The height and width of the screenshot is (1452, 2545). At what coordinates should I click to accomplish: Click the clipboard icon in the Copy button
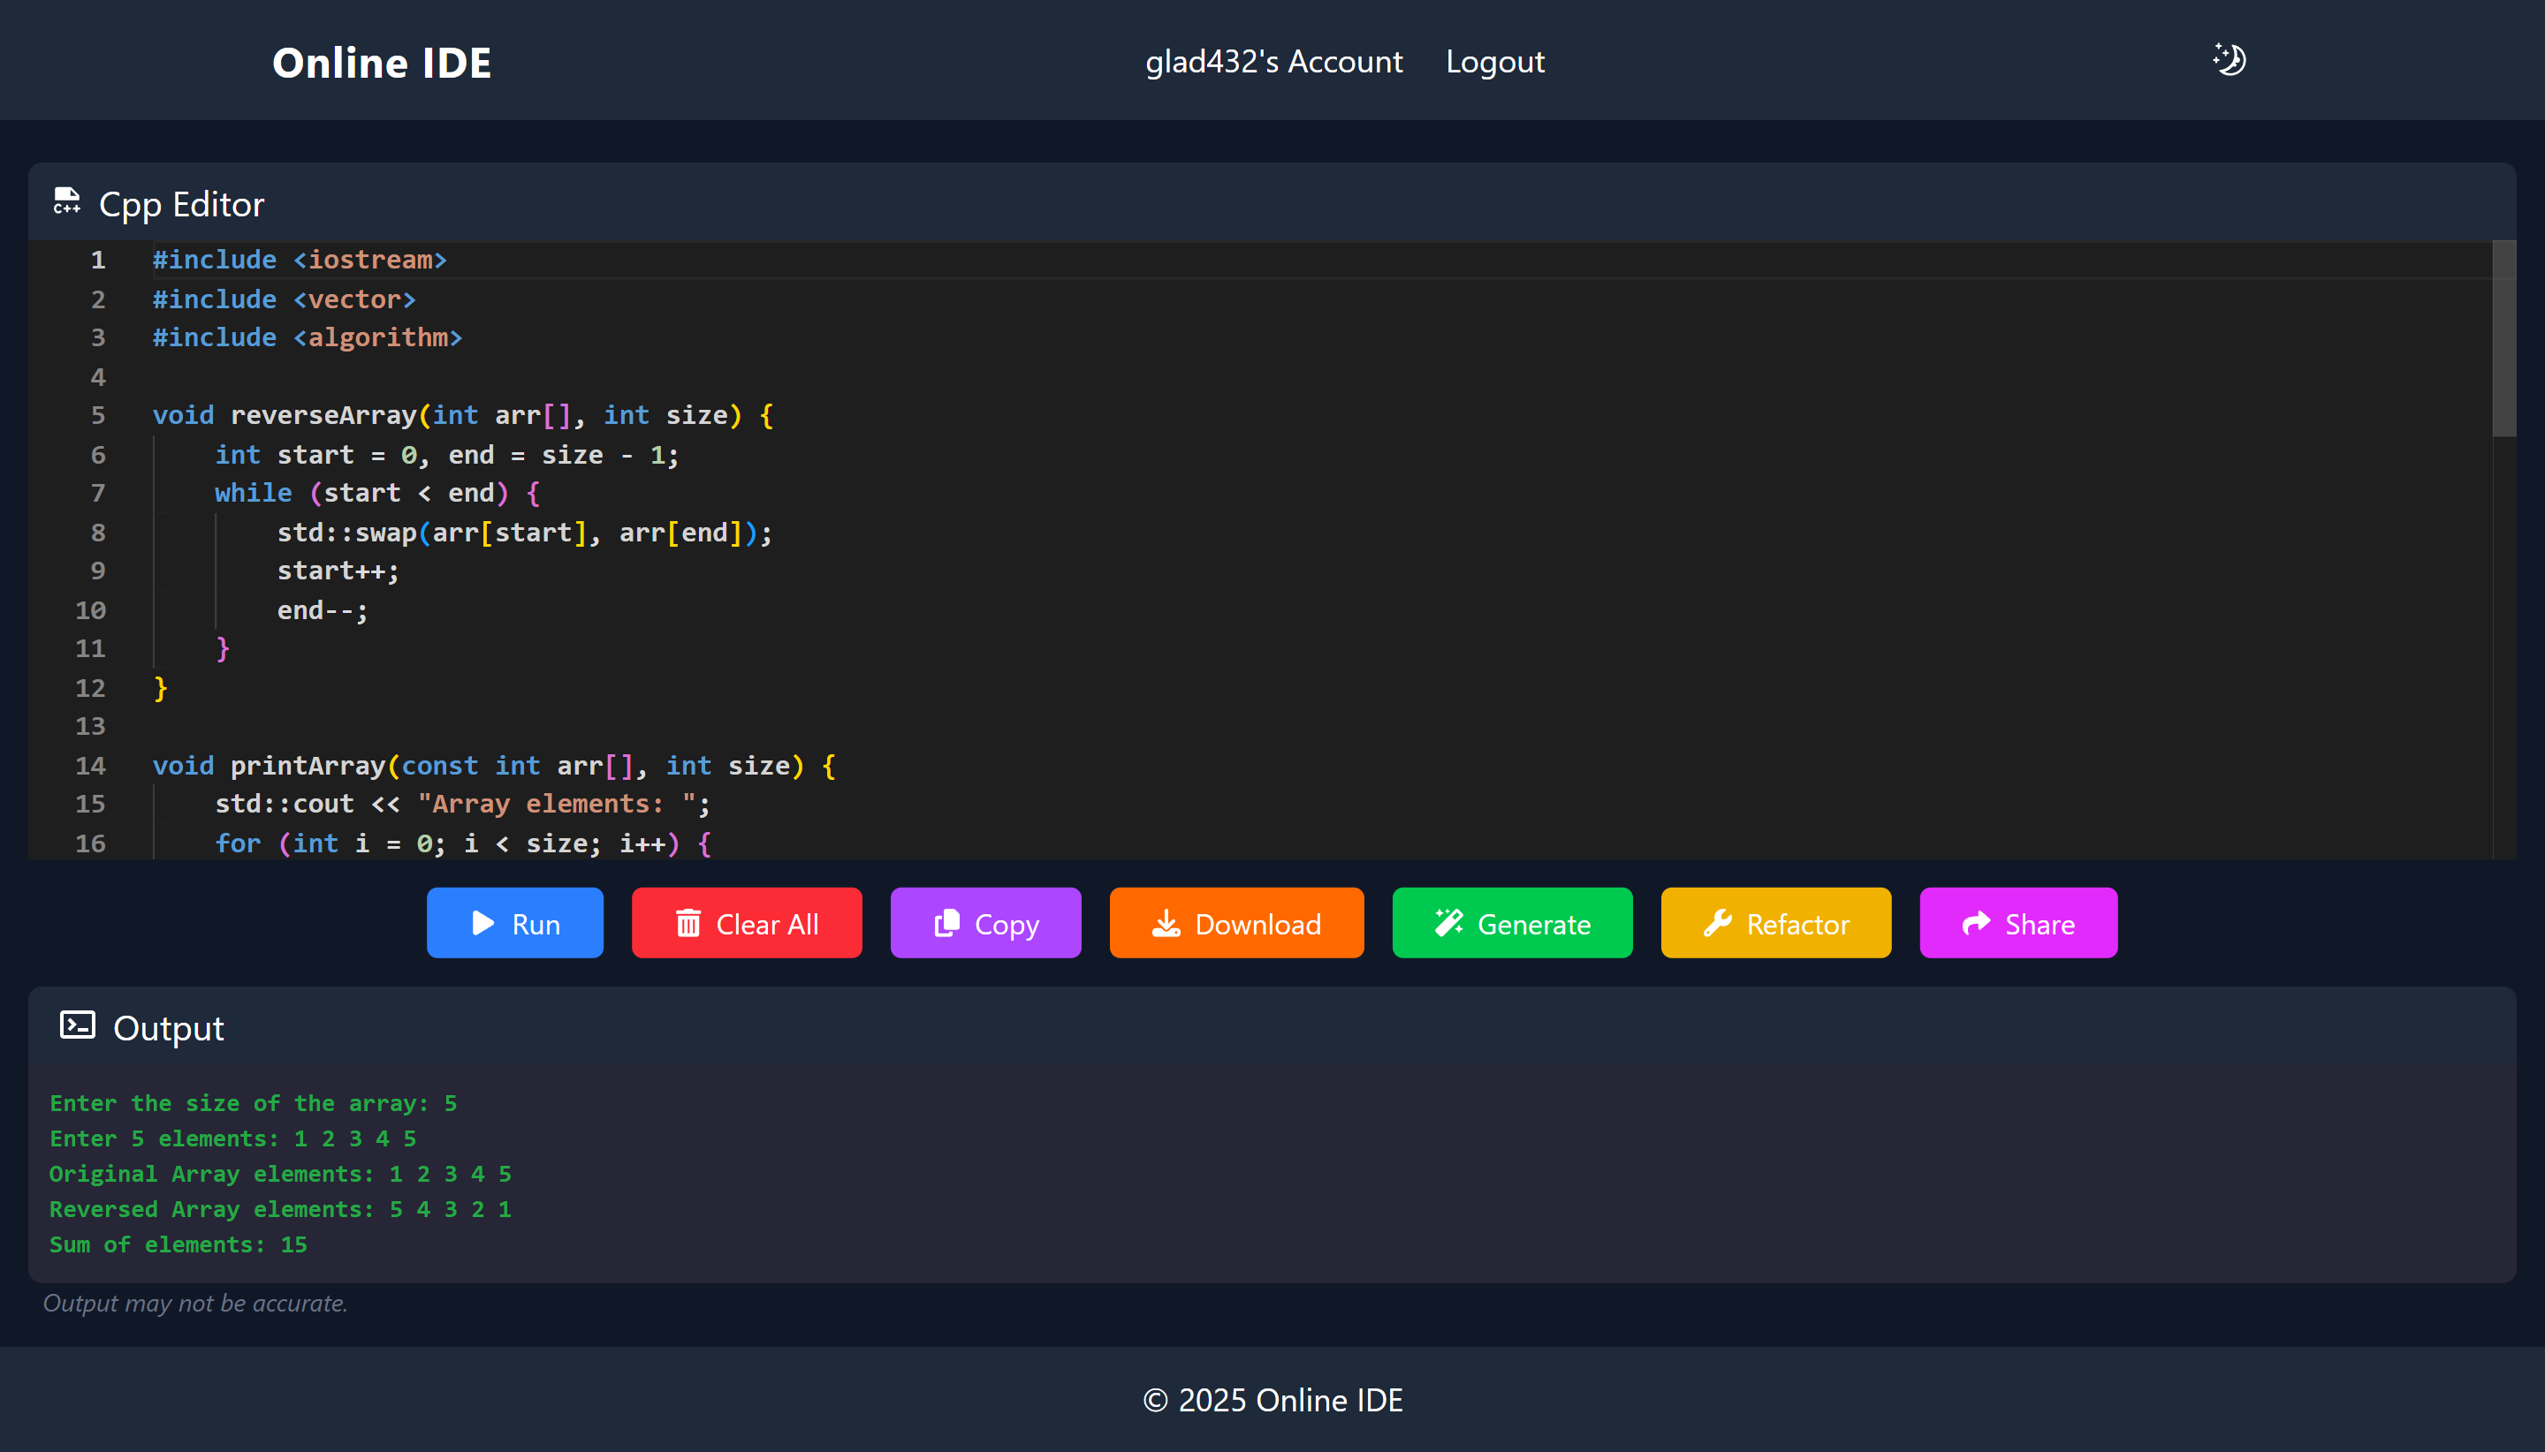pos(946,924)
